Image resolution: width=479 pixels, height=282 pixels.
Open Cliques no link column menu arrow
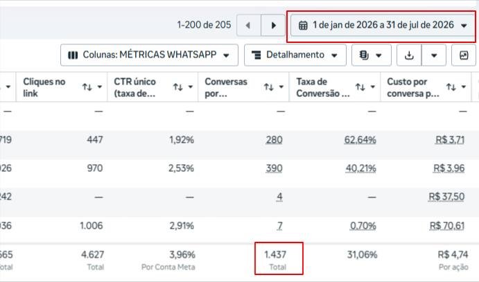[100, 87]
